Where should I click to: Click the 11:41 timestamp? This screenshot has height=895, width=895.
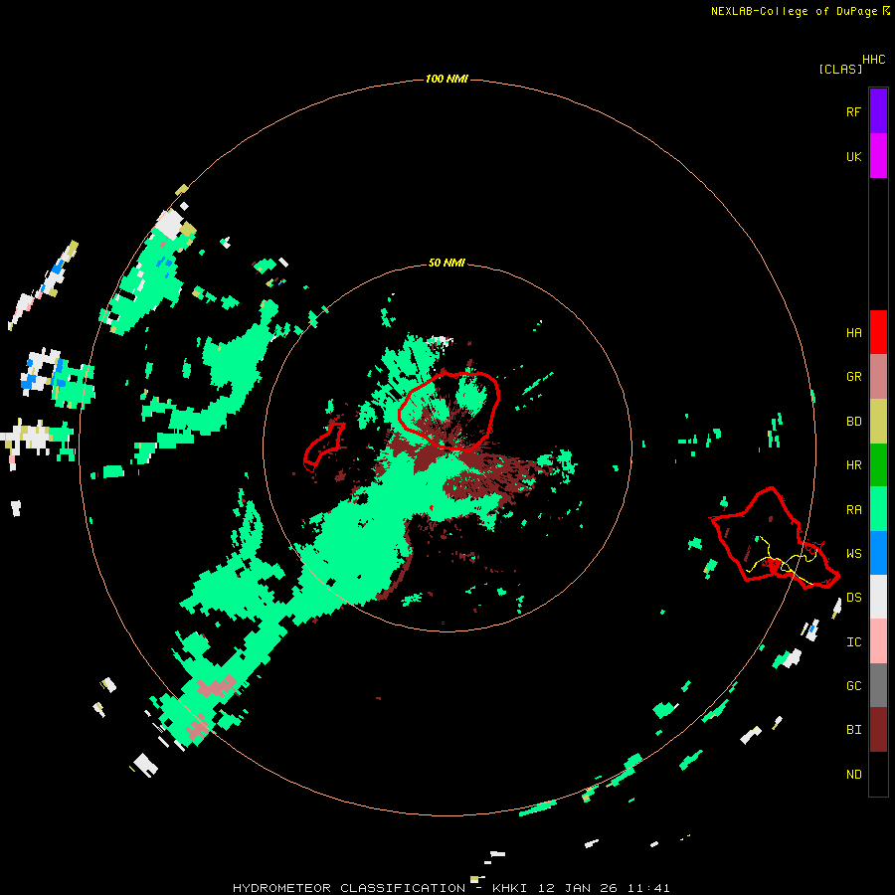pyautogui.click(x=648, y=888)
